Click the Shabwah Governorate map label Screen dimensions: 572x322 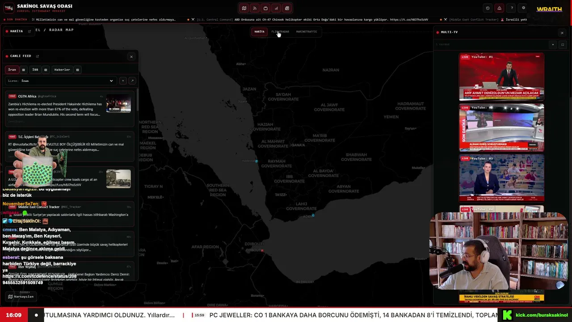point(356,157)
